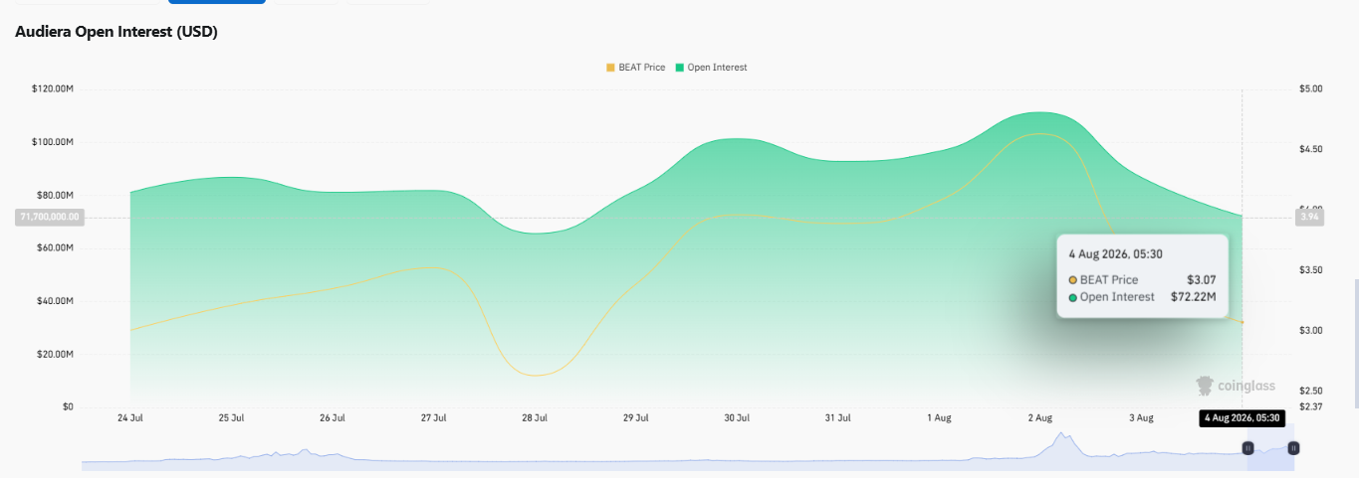
Task: Move the right range slider handle
Action: [x=1292, y=448]
